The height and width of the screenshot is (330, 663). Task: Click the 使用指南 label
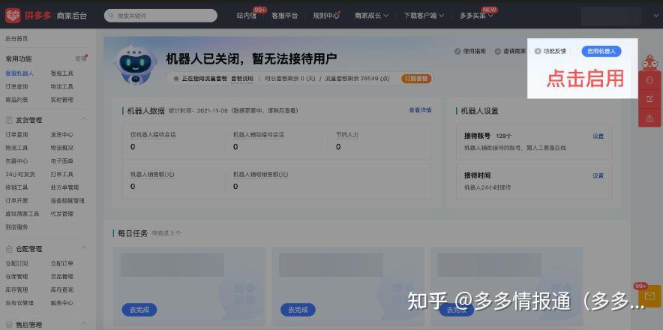click(475, 52)
